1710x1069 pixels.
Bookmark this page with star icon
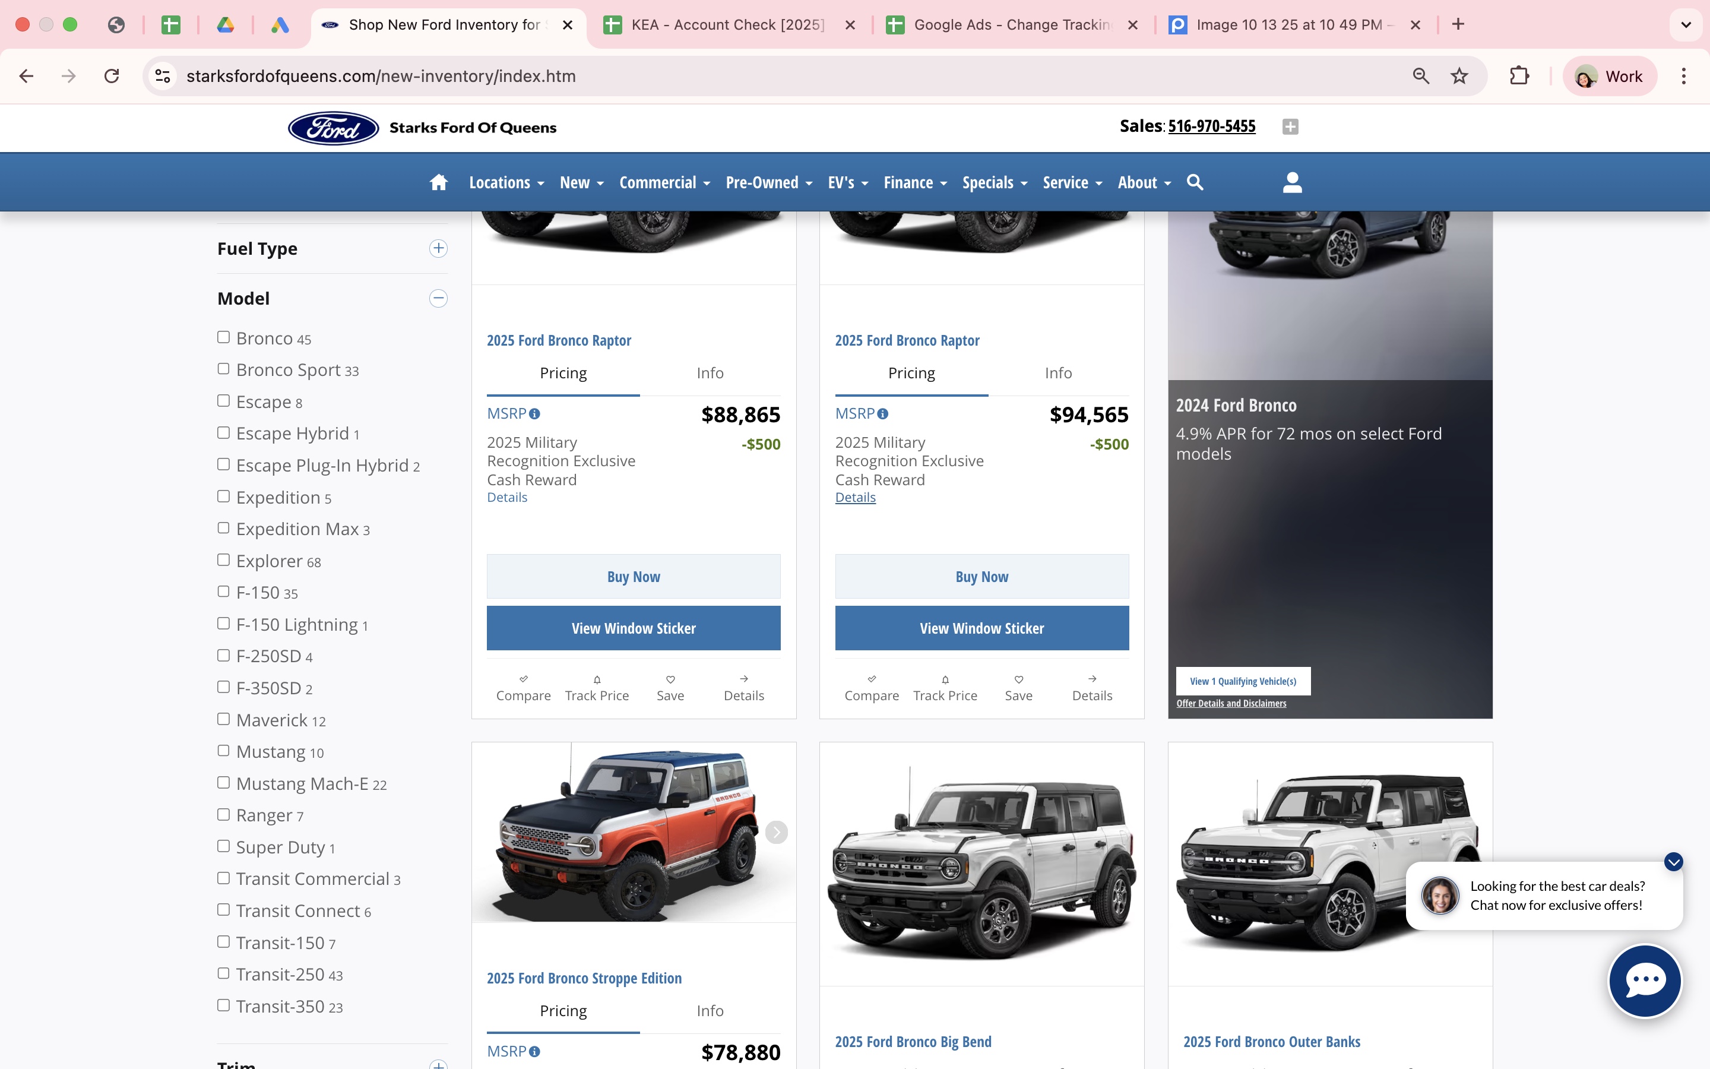(1459, 77)
